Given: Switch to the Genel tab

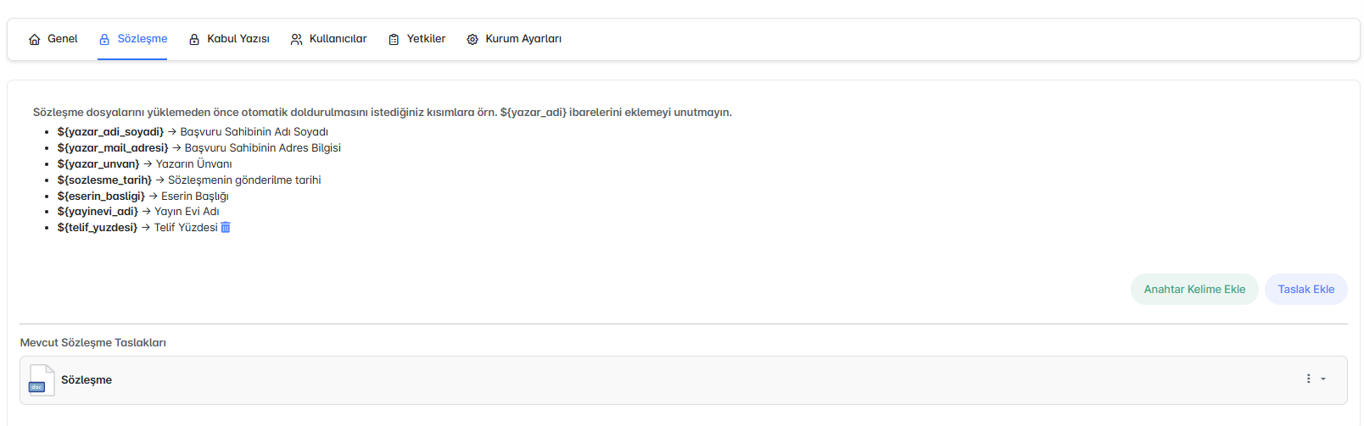Looking at the screenshot, I should click(62, 39).
